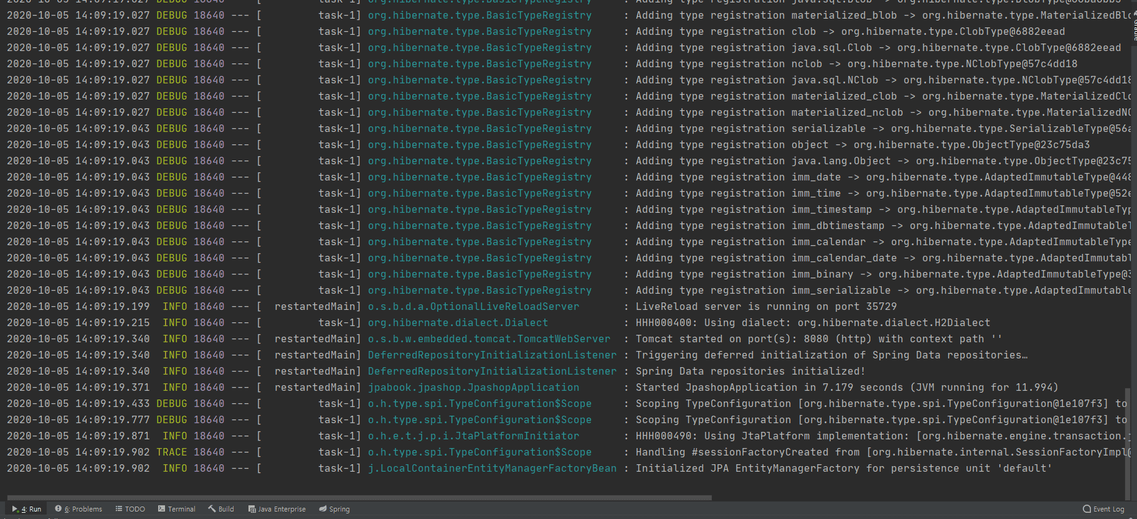Image resolution: width=1137 pixels, height=519 pixels.
Task: Switch to the TODO tool window
Action: pos(130,509)
